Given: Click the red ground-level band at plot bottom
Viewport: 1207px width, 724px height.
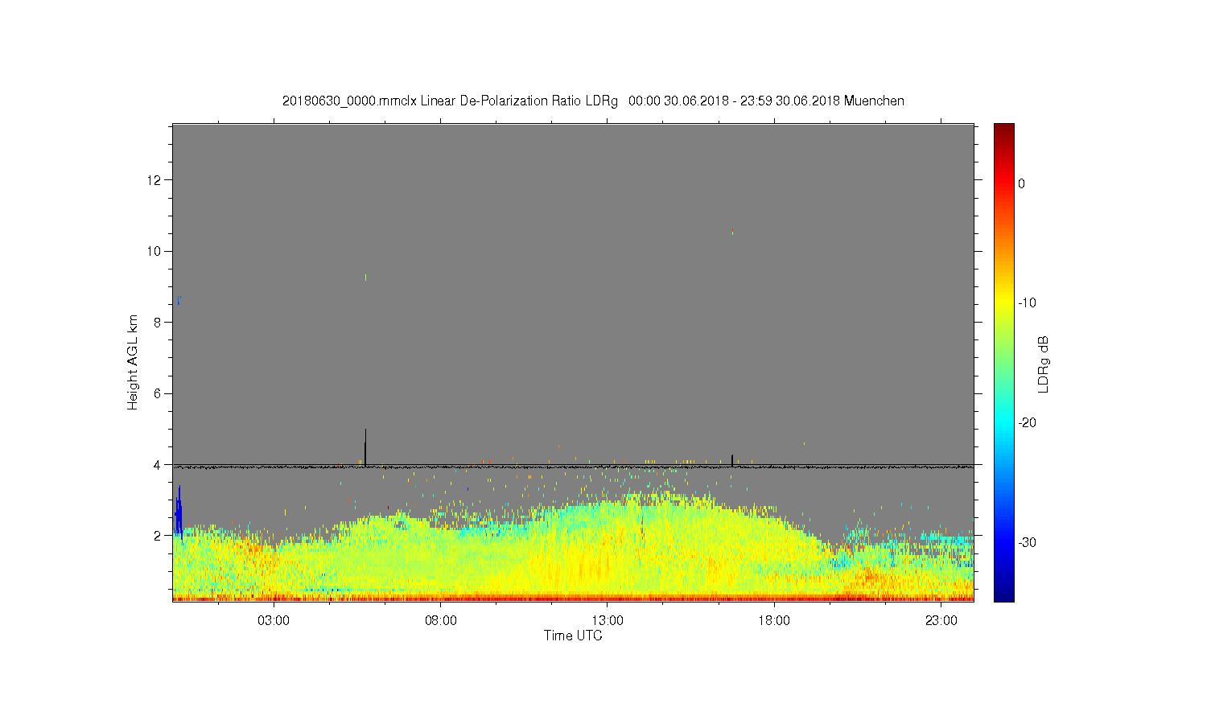Looking at the screenshot, I should pyautogui.click(x=573, y=598).
